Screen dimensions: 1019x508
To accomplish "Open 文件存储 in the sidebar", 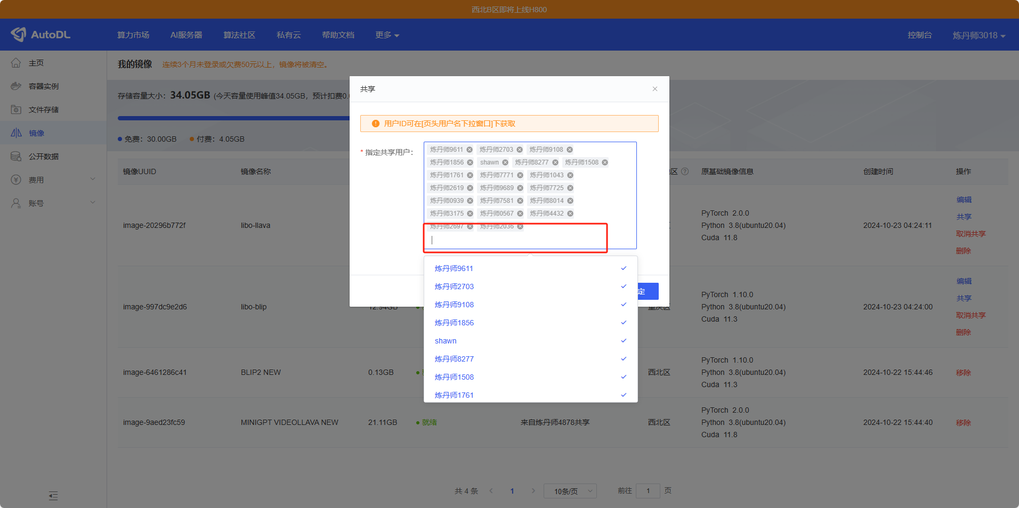I will coord(53,110).
